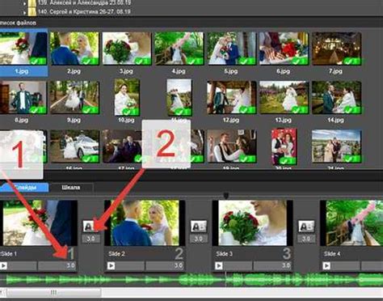Viewport: 383px width, 301px height.
Task: Edit Slide 1 duration field 3.0
Action: tap(57, 265)
